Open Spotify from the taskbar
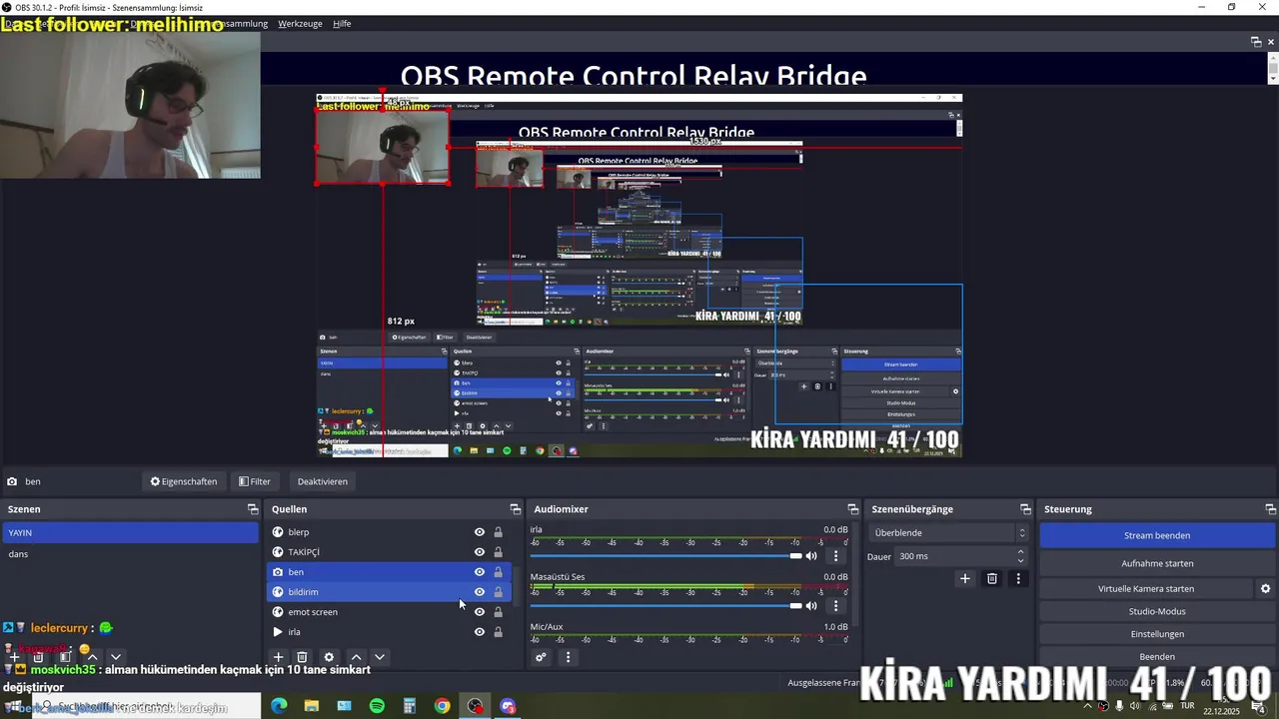Image resolution: width=1279 pixels, height=719 pixels. point(377,706)
